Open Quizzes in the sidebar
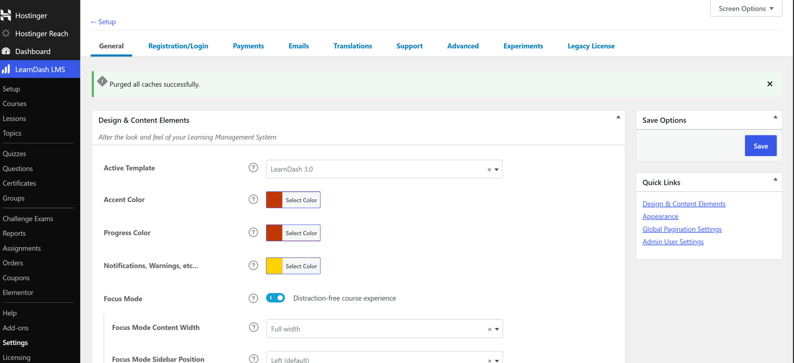This screenshot has height=363, width=794. point(14,154)
